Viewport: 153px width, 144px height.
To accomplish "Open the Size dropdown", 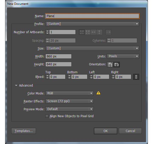I will tap(92, 48).
